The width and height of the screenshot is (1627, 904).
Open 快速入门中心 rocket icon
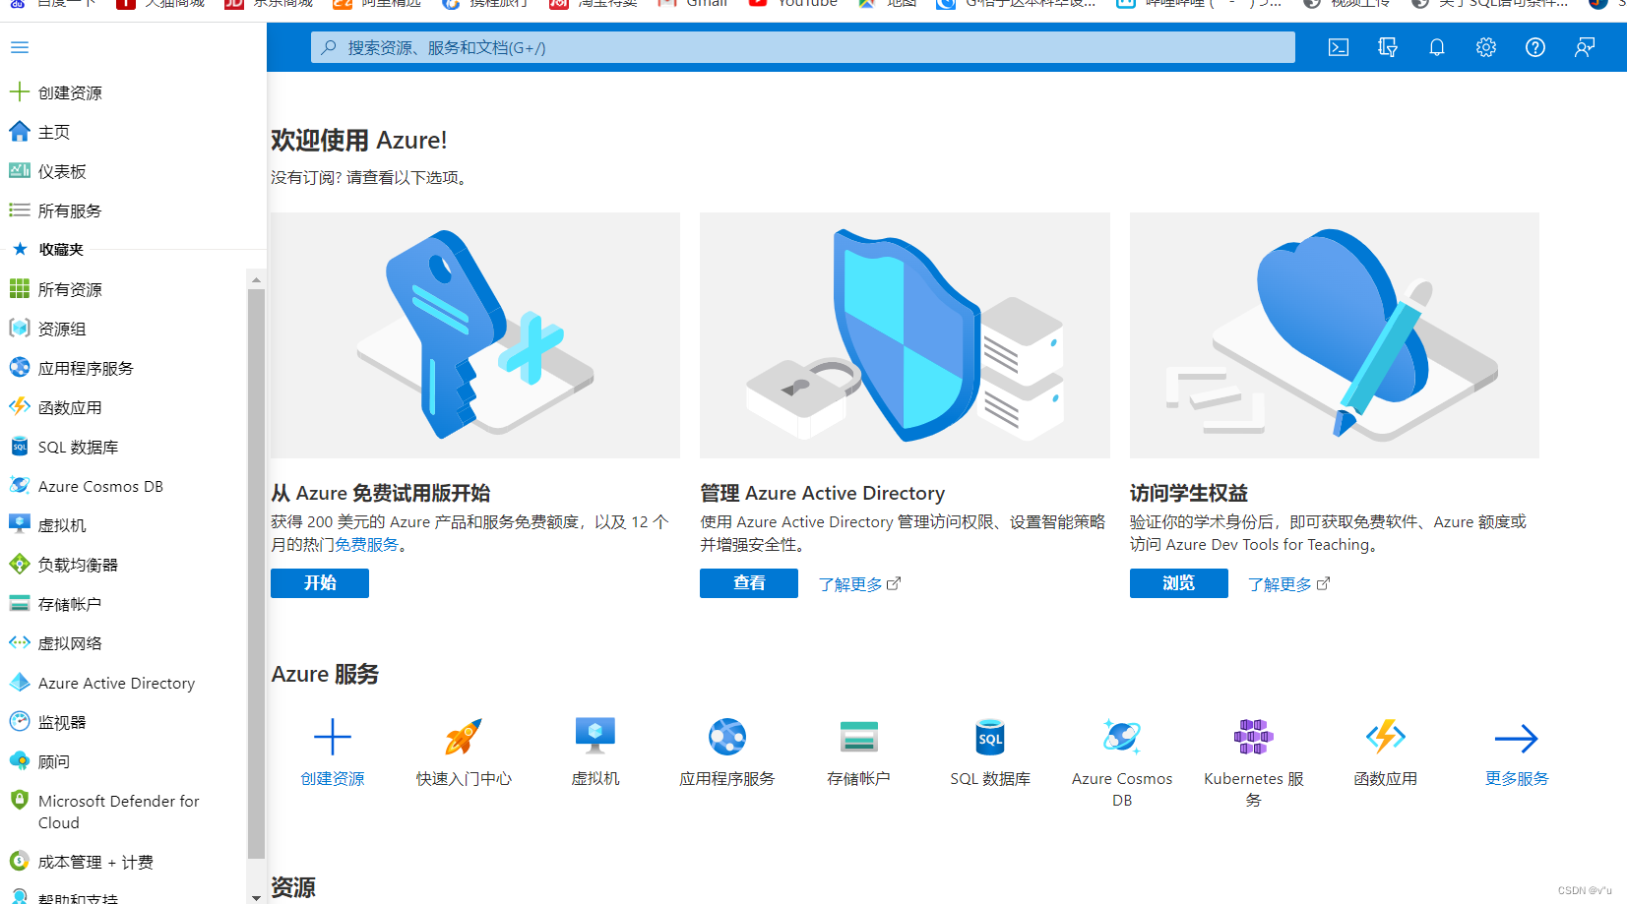tap(464, 737)
